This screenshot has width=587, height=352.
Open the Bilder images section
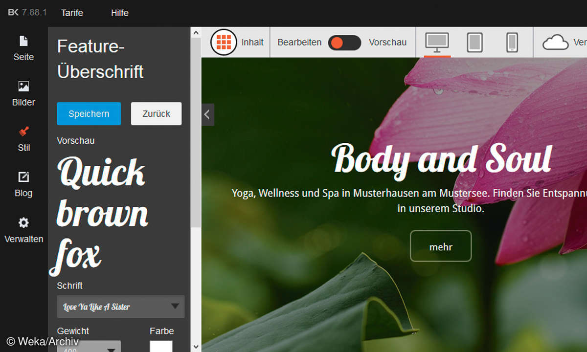point(23,87)
